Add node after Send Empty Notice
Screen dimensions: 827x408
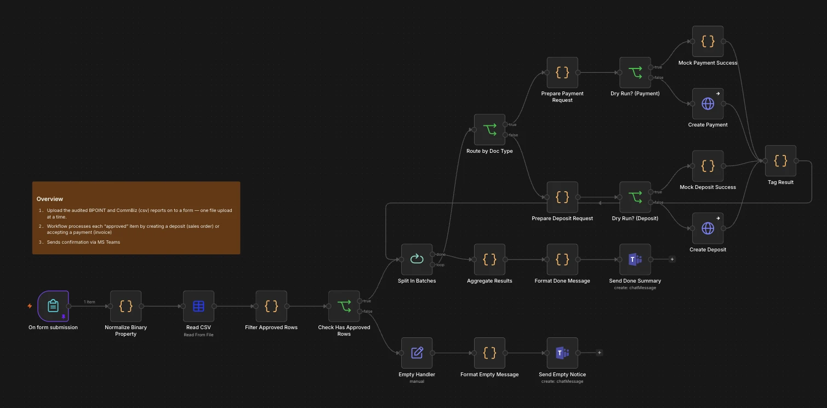pos(600,353)
